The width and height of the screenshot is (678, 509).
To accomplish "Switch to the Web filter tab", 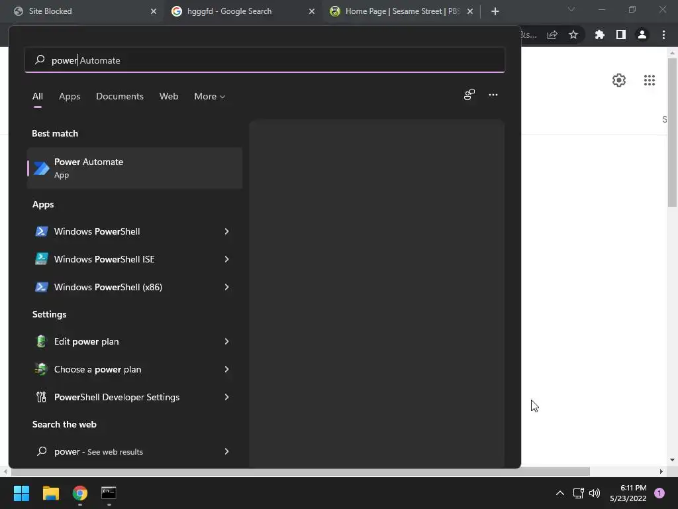I will 169,96.
